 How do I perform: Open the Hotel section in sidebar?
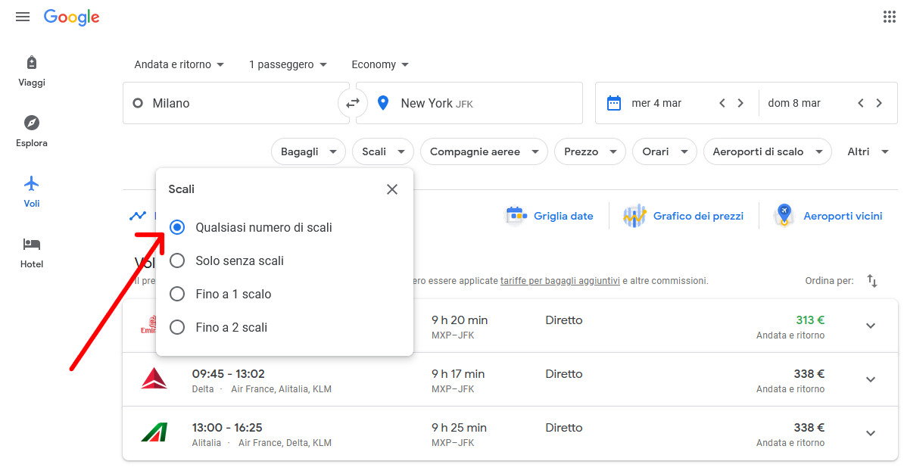click(32, 252)
